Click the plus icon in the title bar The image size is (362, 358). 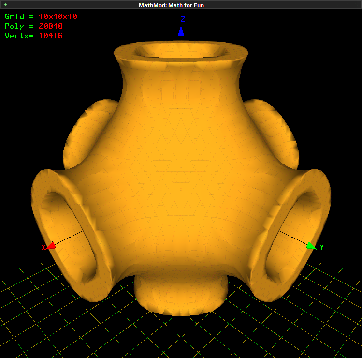pyautogui.click(x=5, y=5)
